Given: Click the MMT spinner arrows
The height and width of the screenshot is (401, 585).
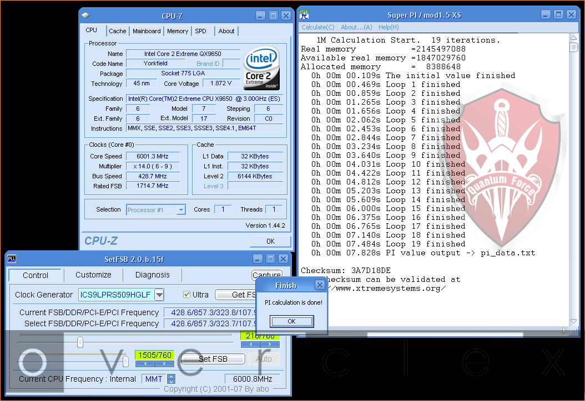Looking at the screenshot, I should tap(171, 379).
